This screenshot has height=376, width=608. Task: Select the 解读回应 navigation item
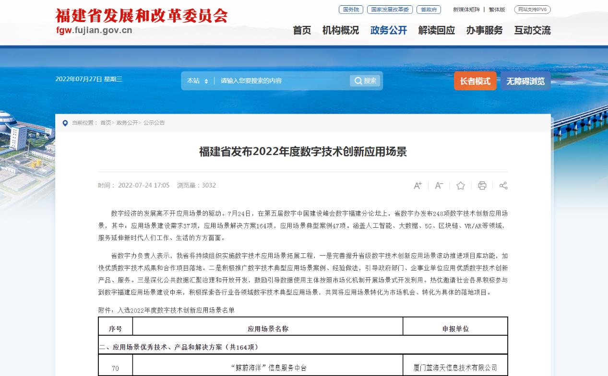click(x=436, y=30)
